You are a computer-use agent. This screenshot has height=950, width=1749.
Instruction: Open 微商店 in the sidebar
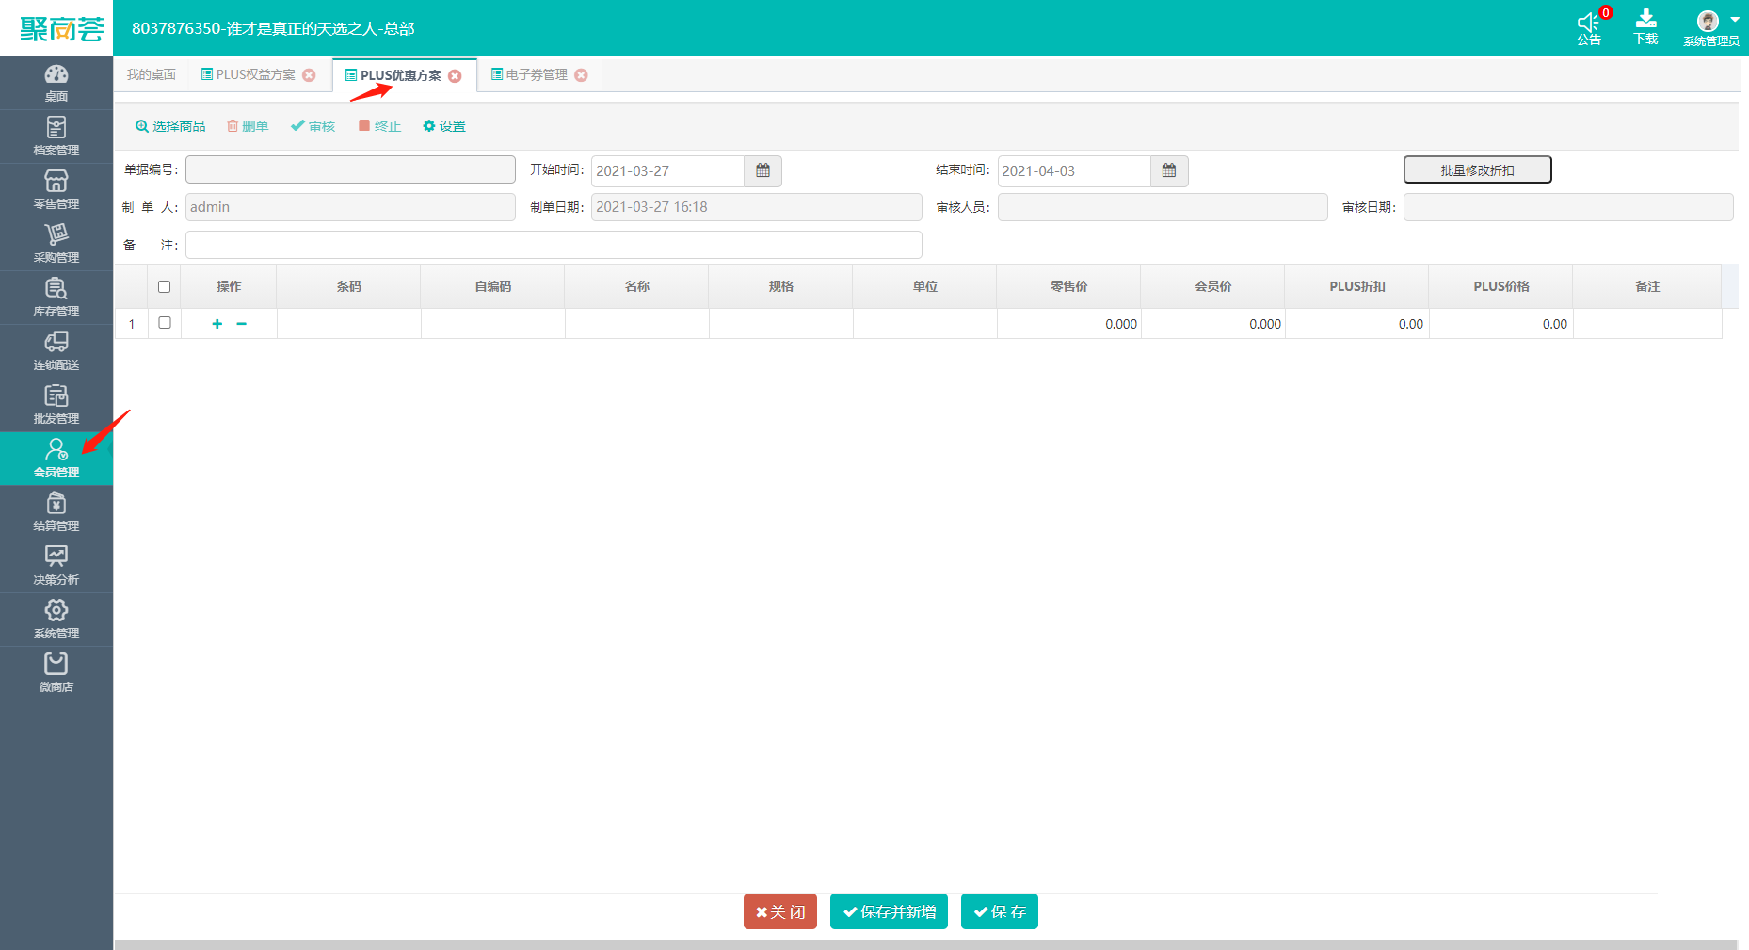(56, 673)
